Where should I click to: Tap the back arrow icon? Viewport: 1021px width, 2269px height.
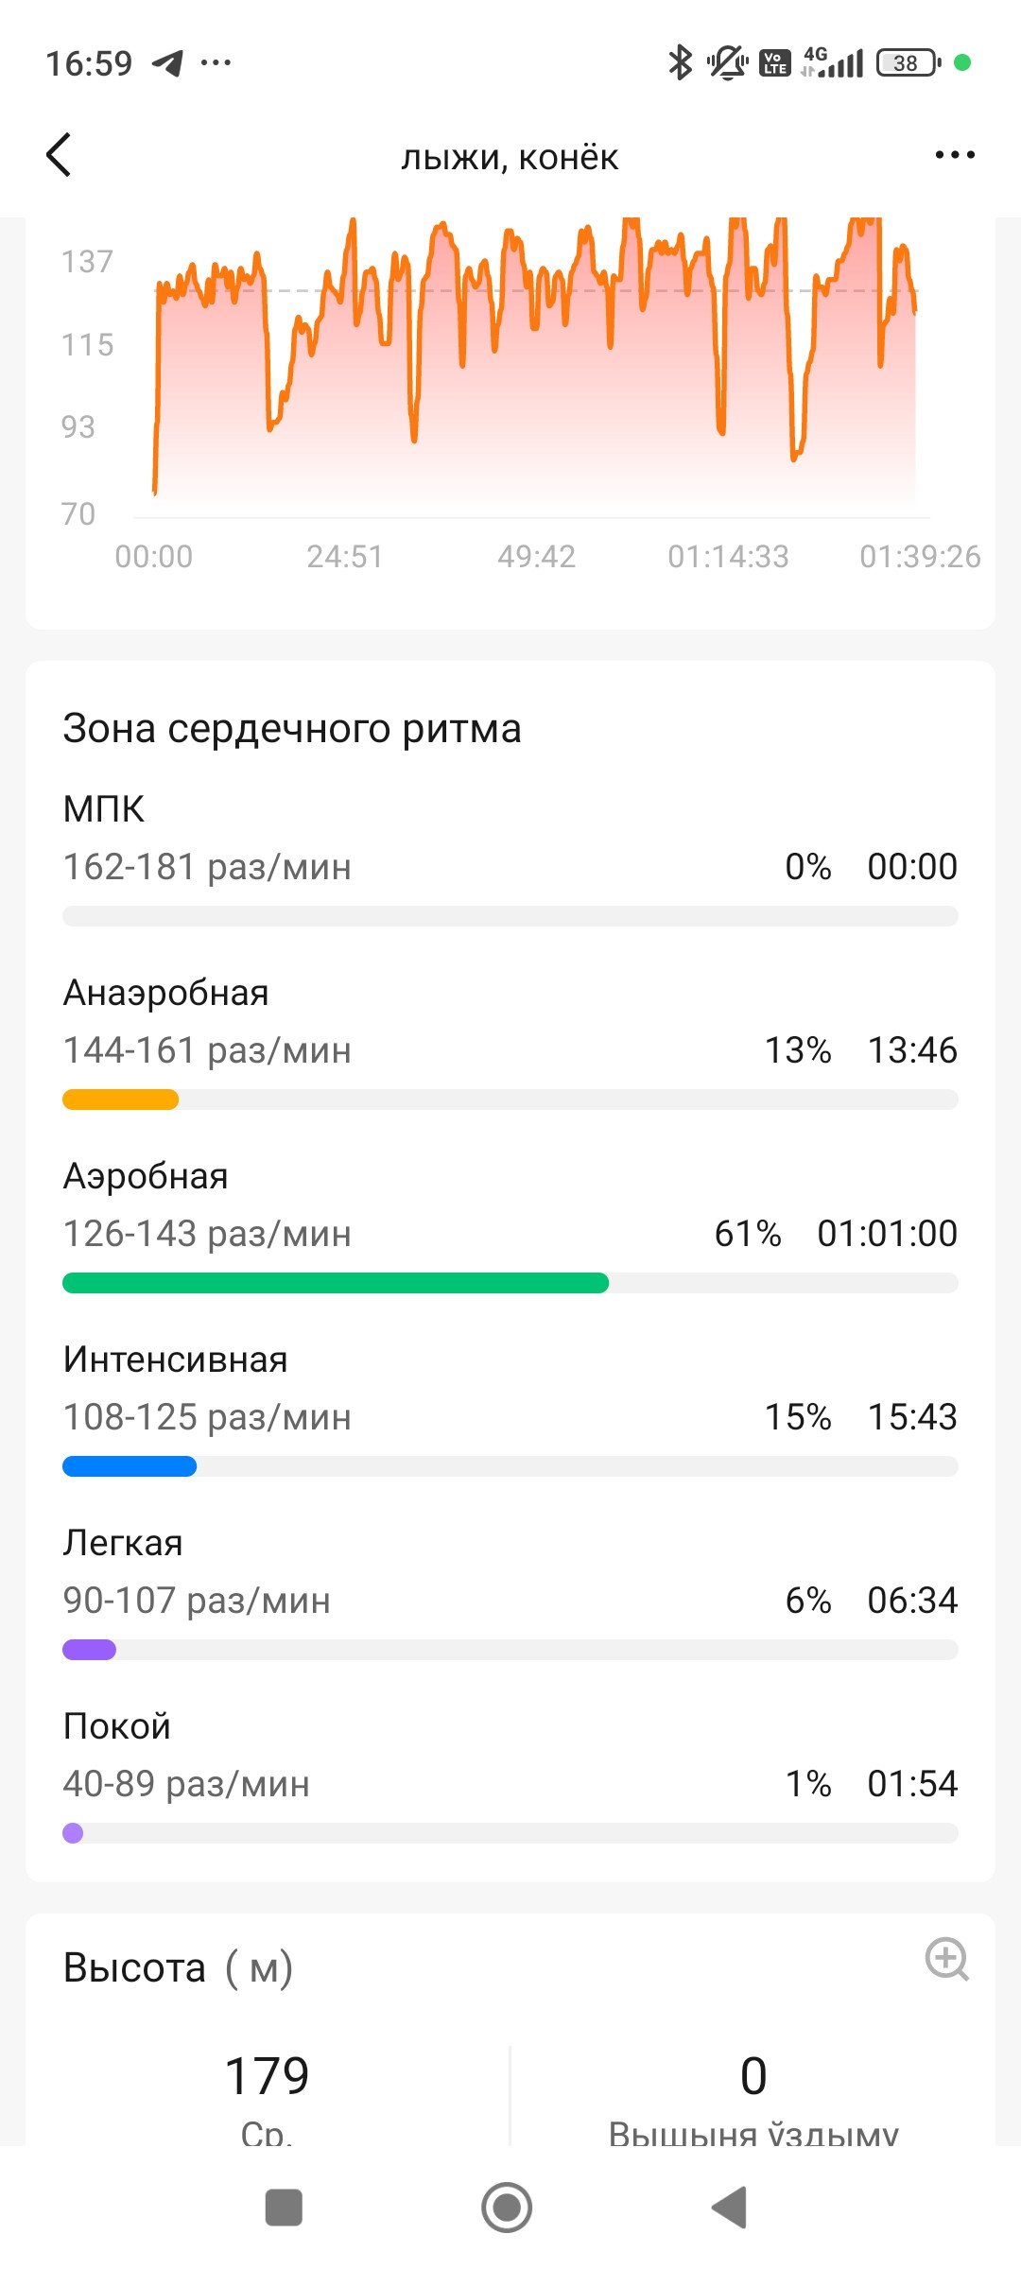pos(59,155)
